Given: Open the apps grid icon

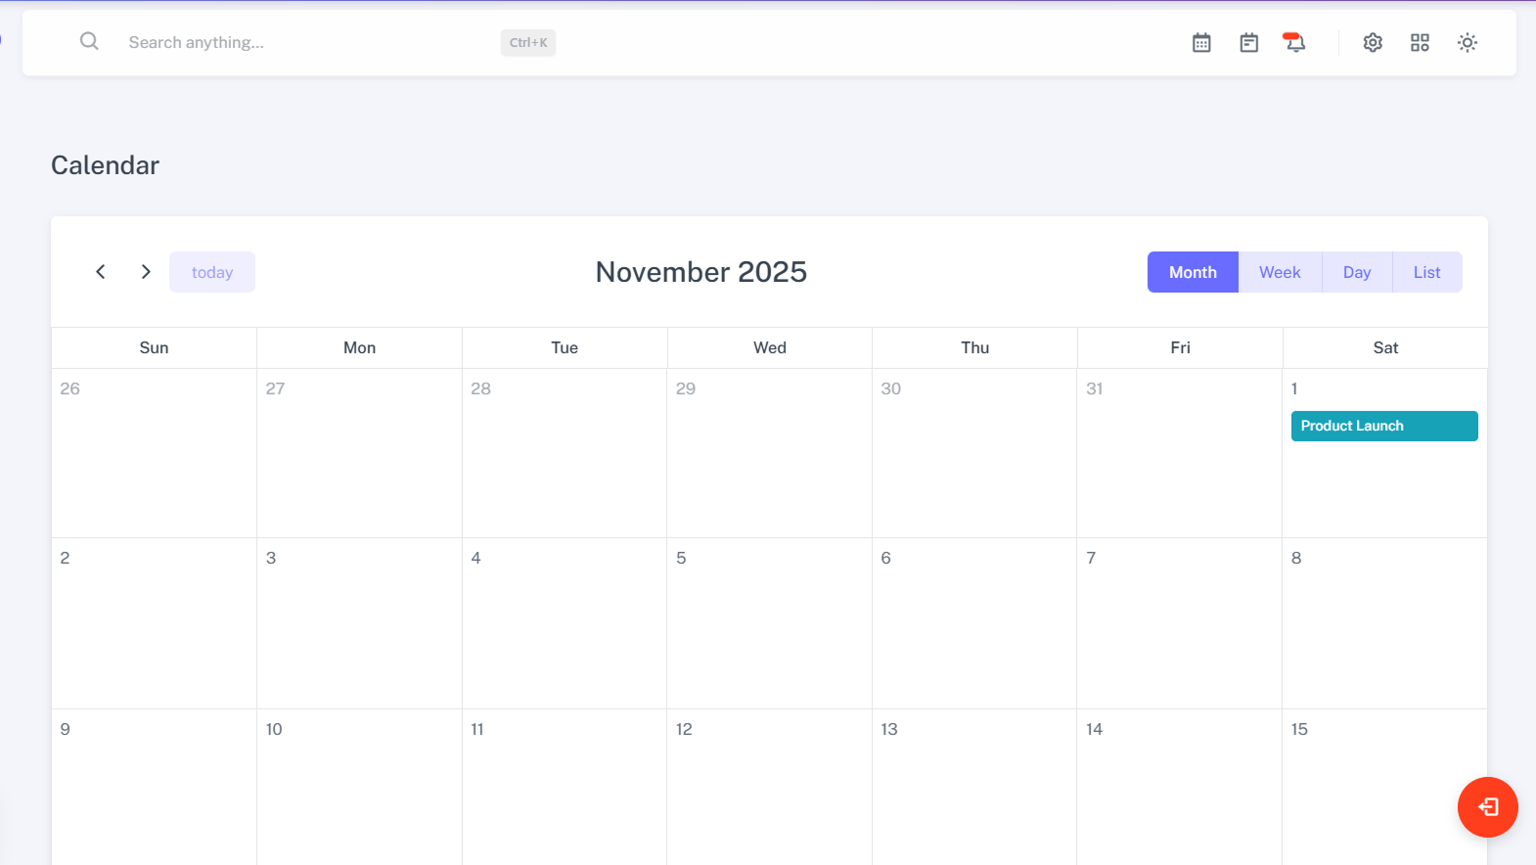Looking at the screenshot, I should [x=1420, y=43].
